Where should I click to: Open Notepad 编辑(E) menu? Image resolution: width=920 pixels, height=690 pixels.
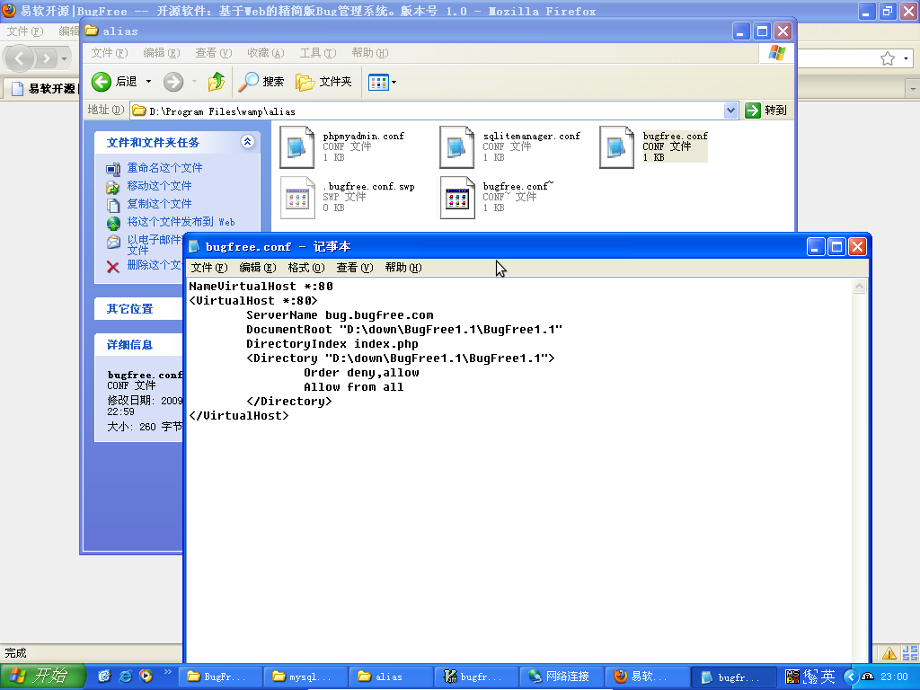258,268
